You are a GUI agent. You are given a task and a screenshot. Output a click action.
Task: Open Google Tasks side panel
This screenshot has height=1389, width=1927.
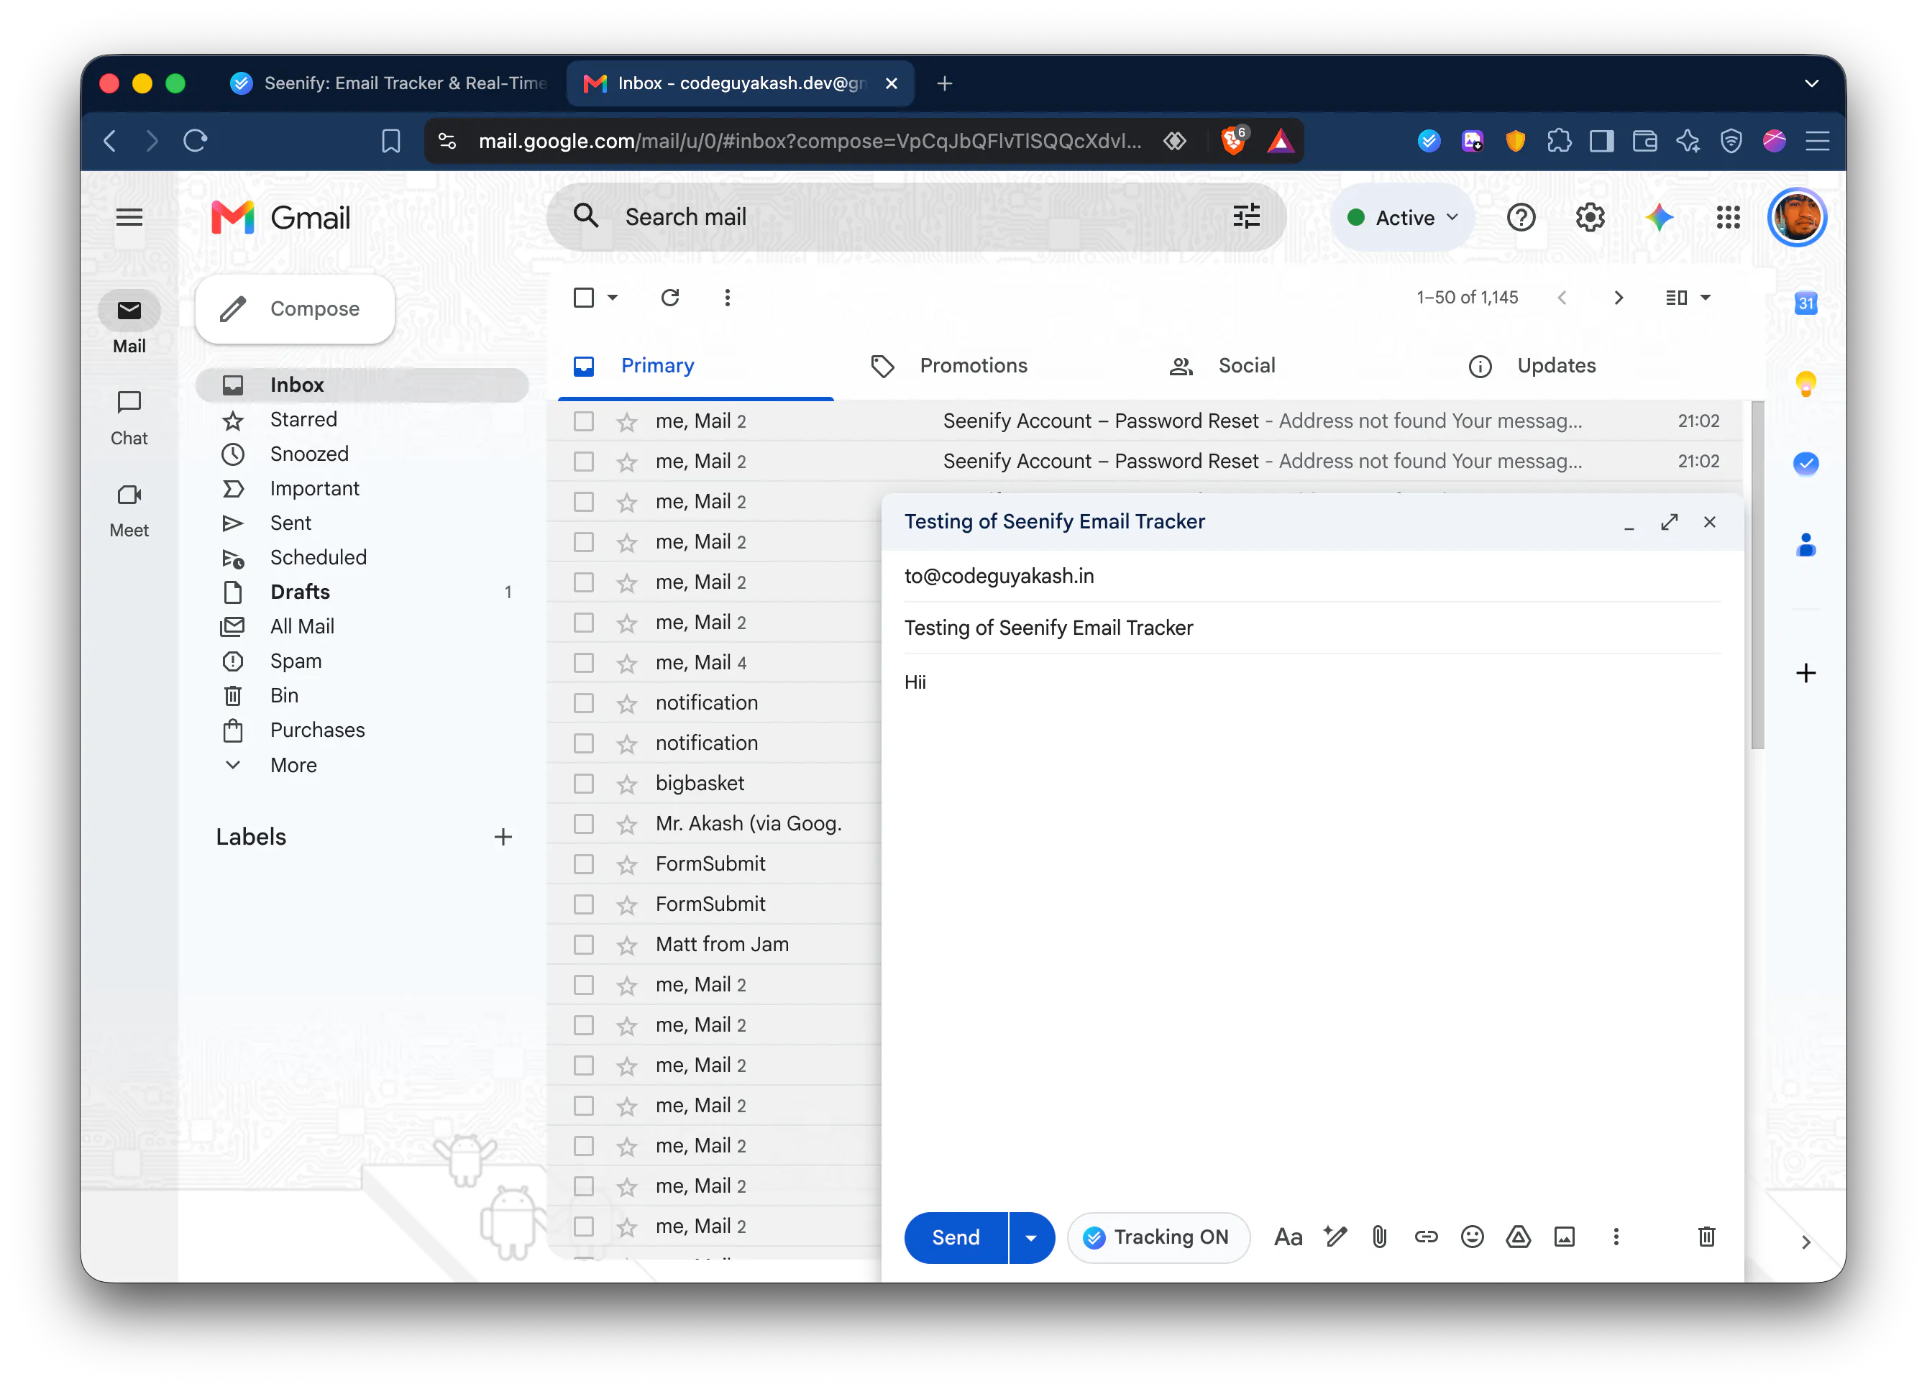point(1805,463)
